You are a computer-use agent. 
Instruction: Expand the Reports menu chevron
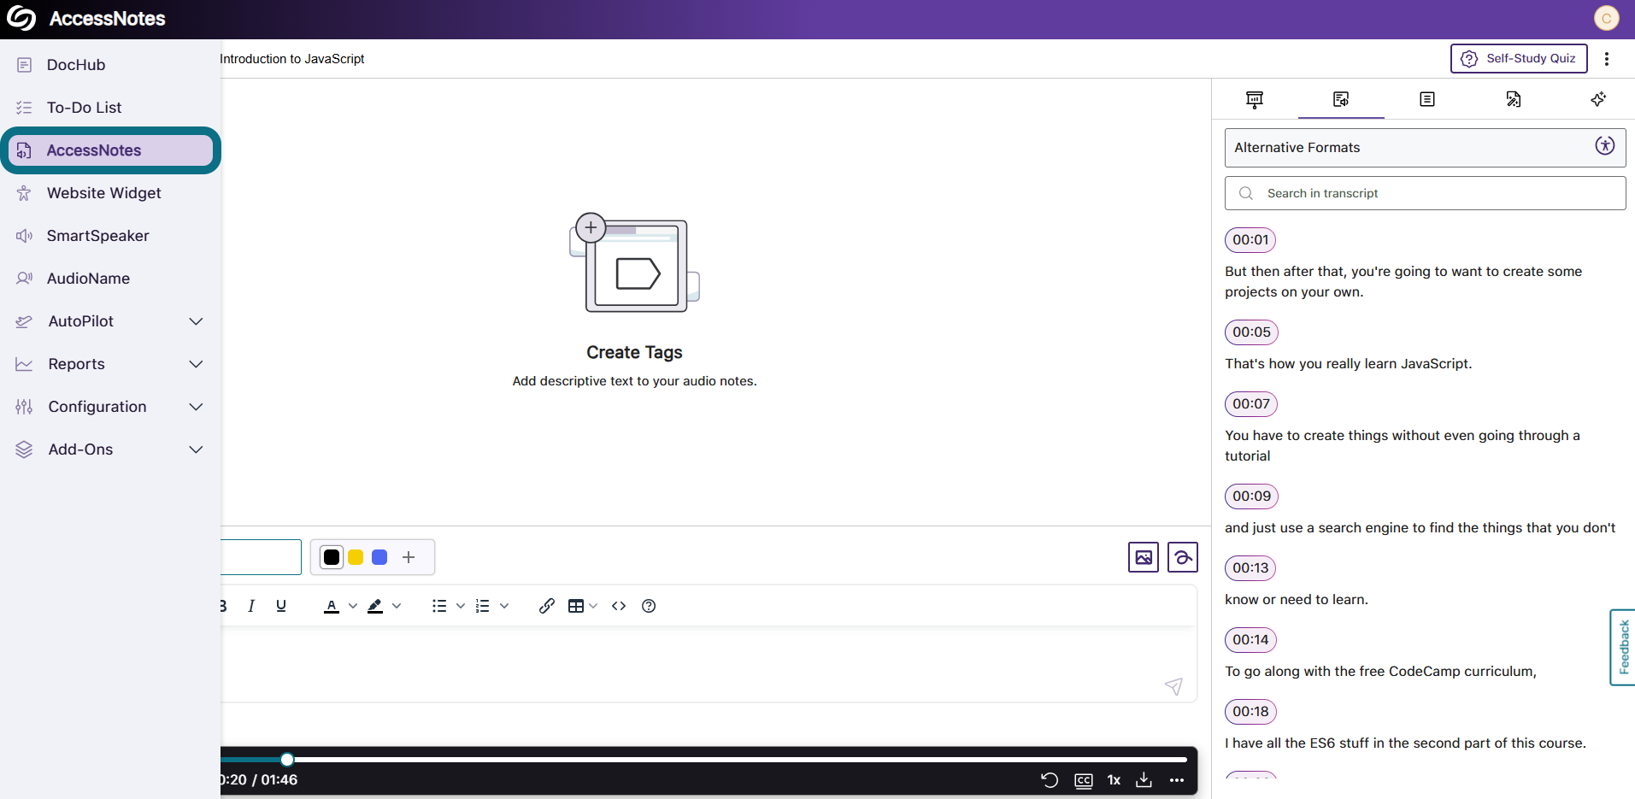[x=196, y=364]
